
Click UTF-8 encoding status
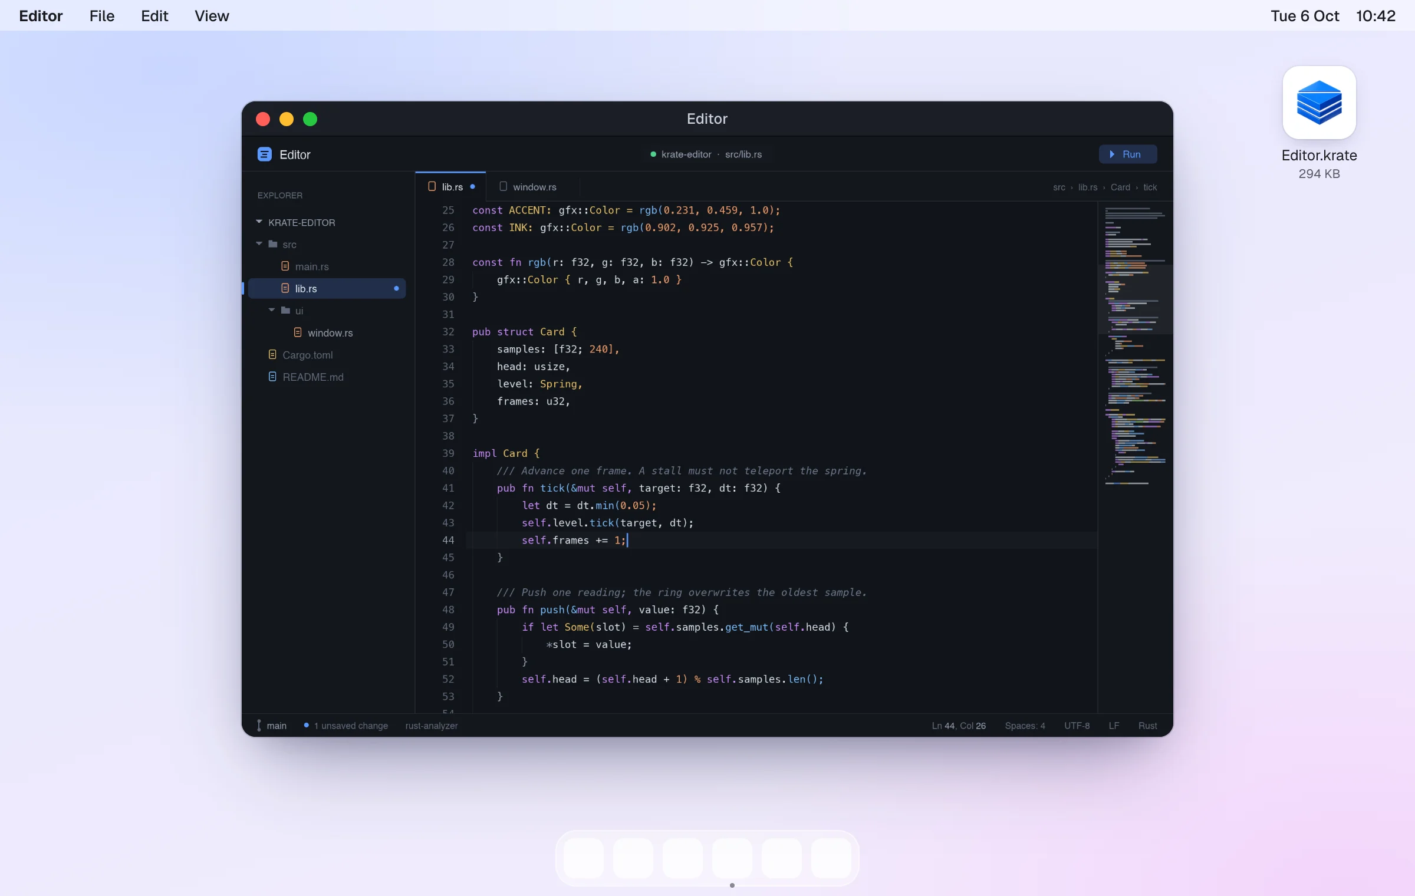(1077, 726)
